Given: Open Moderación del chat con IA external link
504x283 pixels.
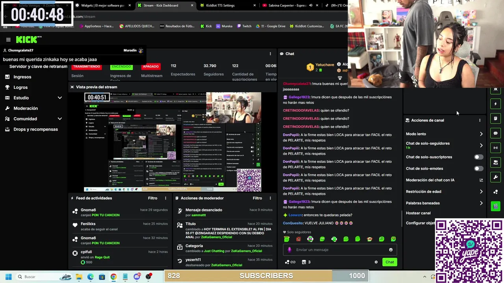Looking at the screenshot, I should coord(481,180).
